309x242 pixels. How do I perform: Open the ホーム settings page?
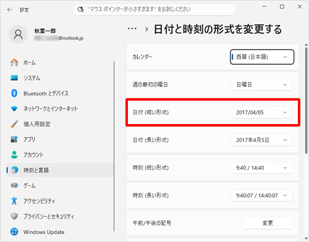[60, 62]
